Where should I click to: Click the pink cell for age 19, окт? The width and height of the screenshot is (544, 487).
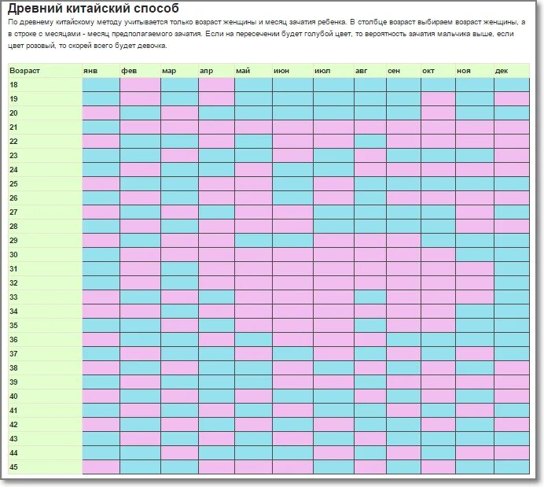(438, 99)
